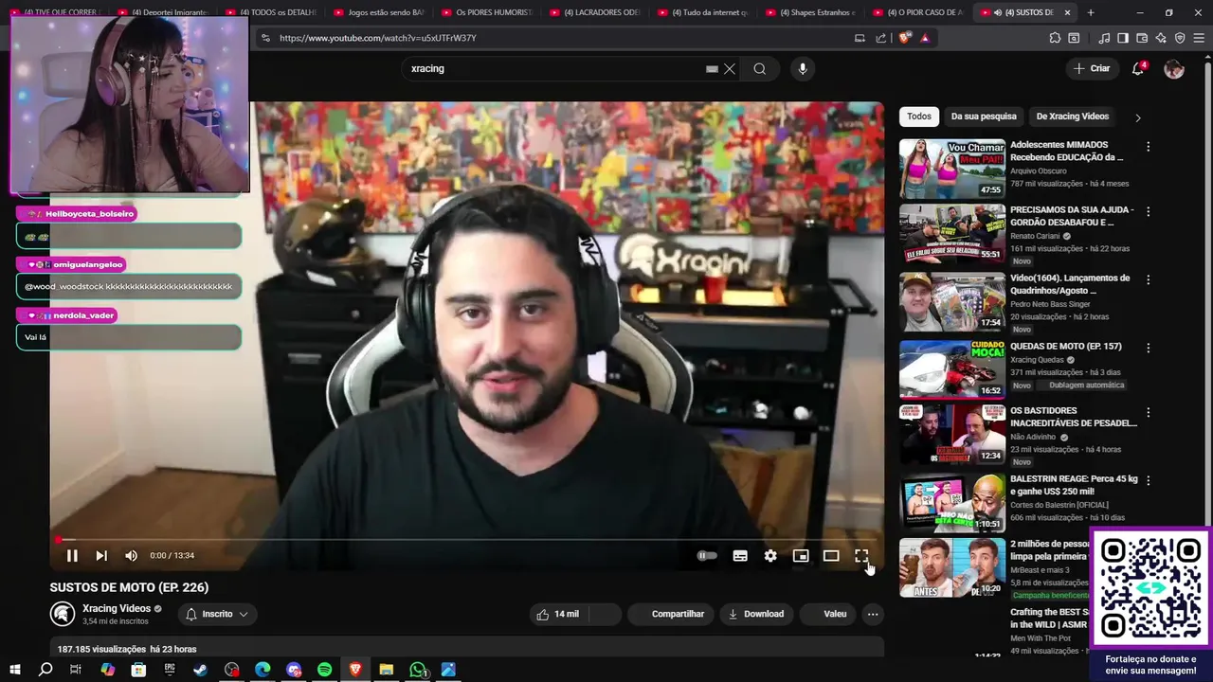
Task: Open Leo AI sparkle icon
Action: point(1161,38)
